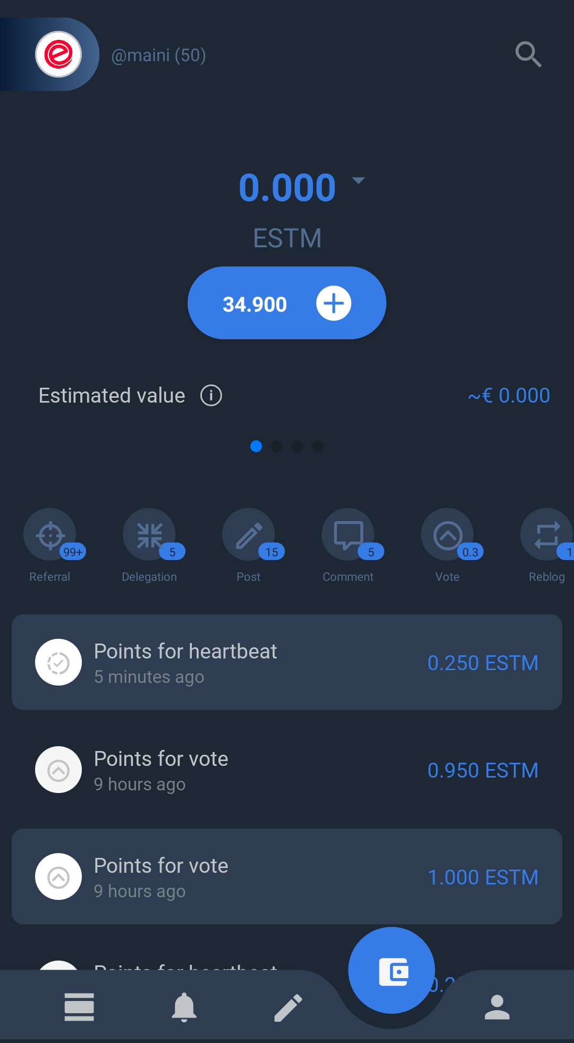Tap the Vote chevron icon
574x1043 pixels.
click(x=448, y=535)
